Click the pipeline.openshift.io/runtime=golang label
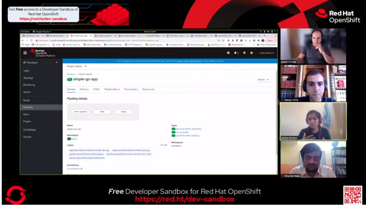Screen dimensions: 366x205 [86, 154]
